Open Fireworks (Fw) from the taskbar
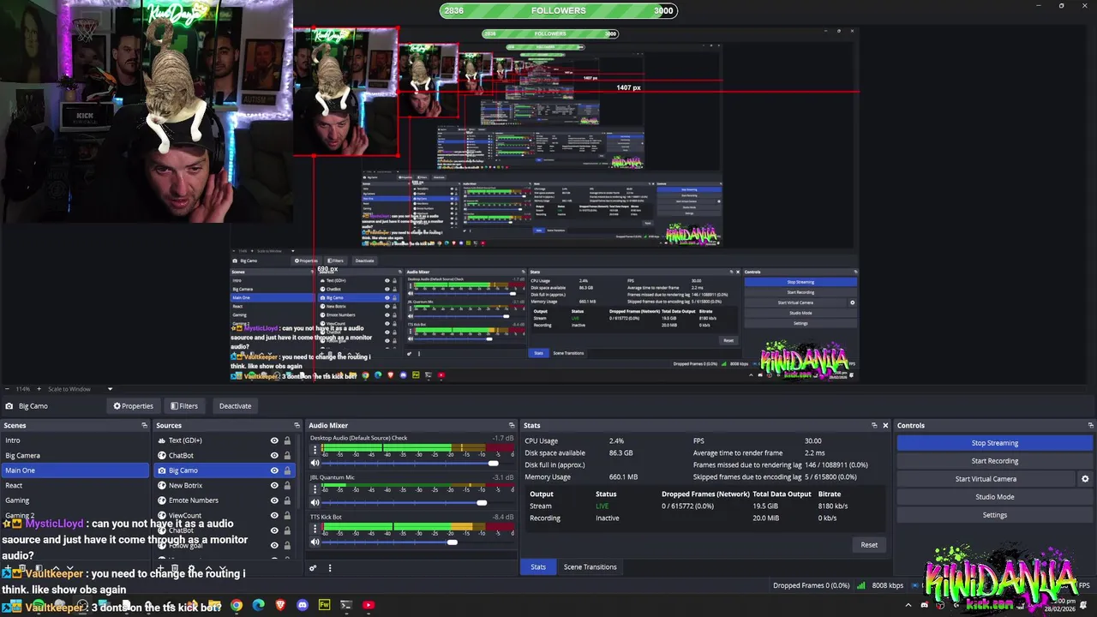Viewport: 1097px width, 617px height. pyautogui.click(x=324, y=605)
